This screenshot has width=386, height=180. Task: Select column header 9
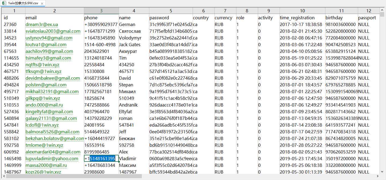269,11
